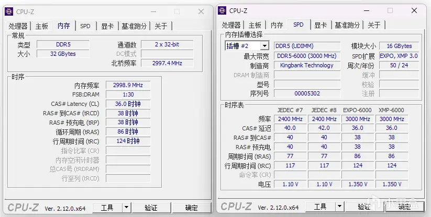Screen dimensions: 431x217
Task: Click the empty DRAM 制造商 field
Action: (x=307, y=75)
